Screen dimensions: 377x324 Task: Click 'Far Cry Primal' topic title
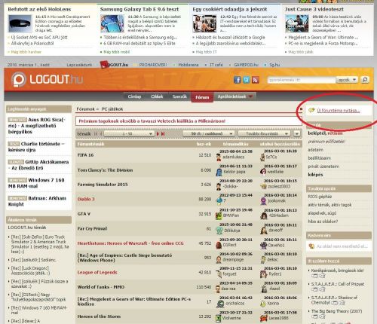pyautogui.click(x=92, y=228)
